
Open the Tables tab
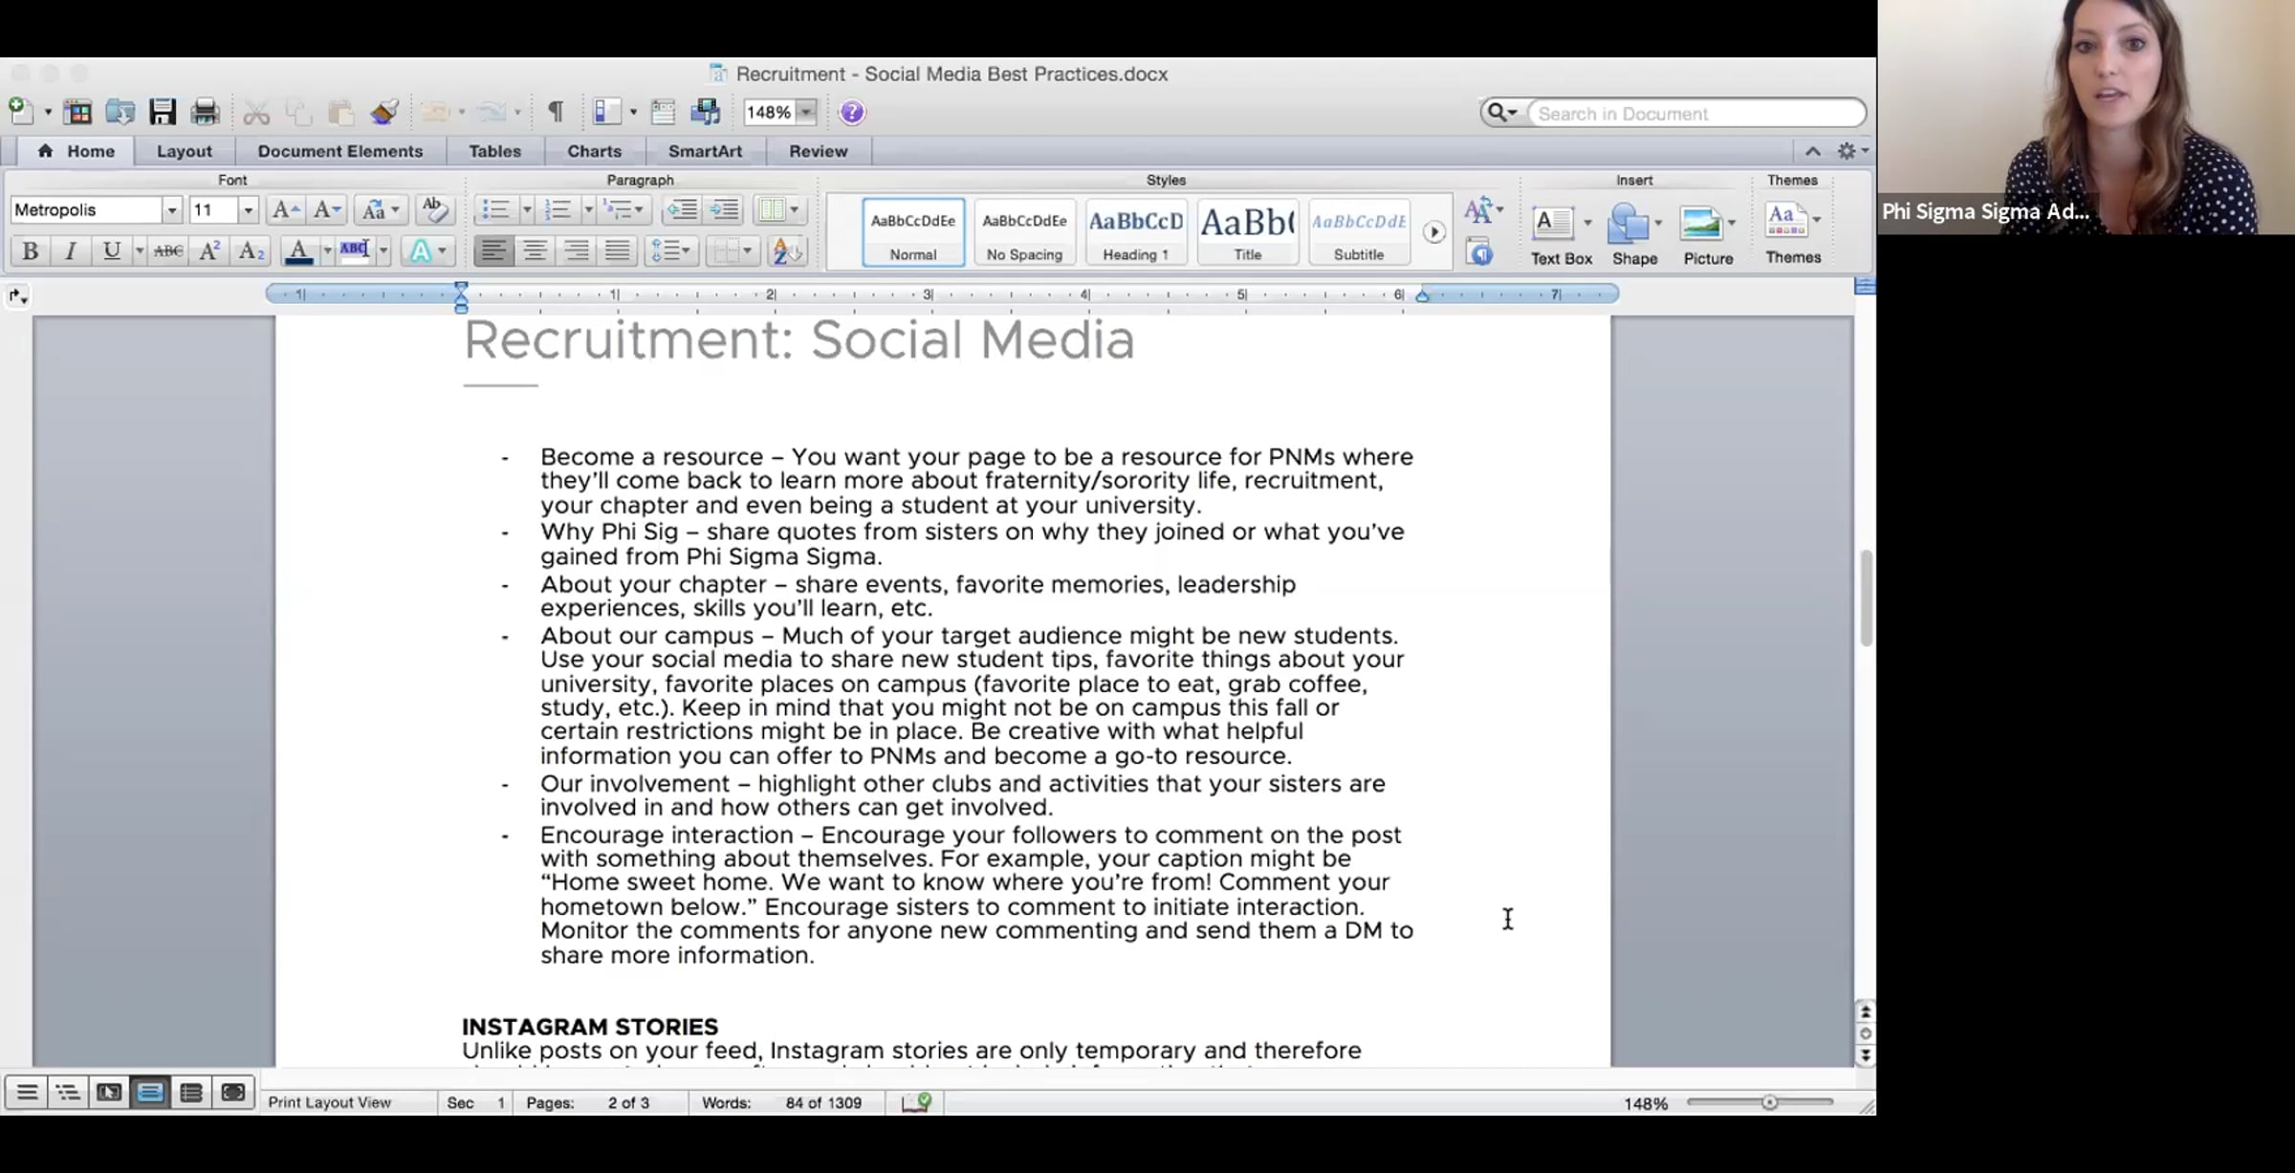click(494, 151)
